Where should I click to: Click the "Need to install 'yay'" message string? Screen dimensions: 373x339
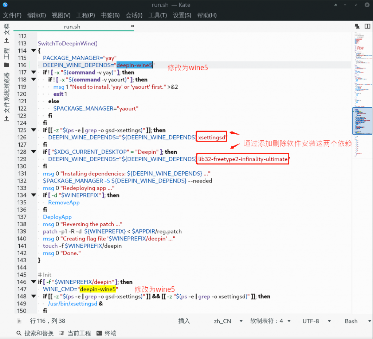118,87
